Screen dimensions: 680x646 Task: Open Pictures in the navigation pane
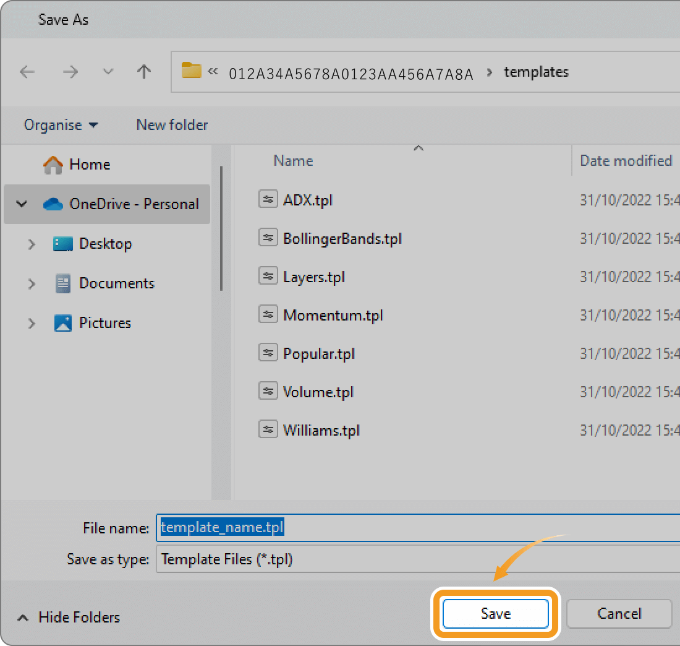coord(105,323)
